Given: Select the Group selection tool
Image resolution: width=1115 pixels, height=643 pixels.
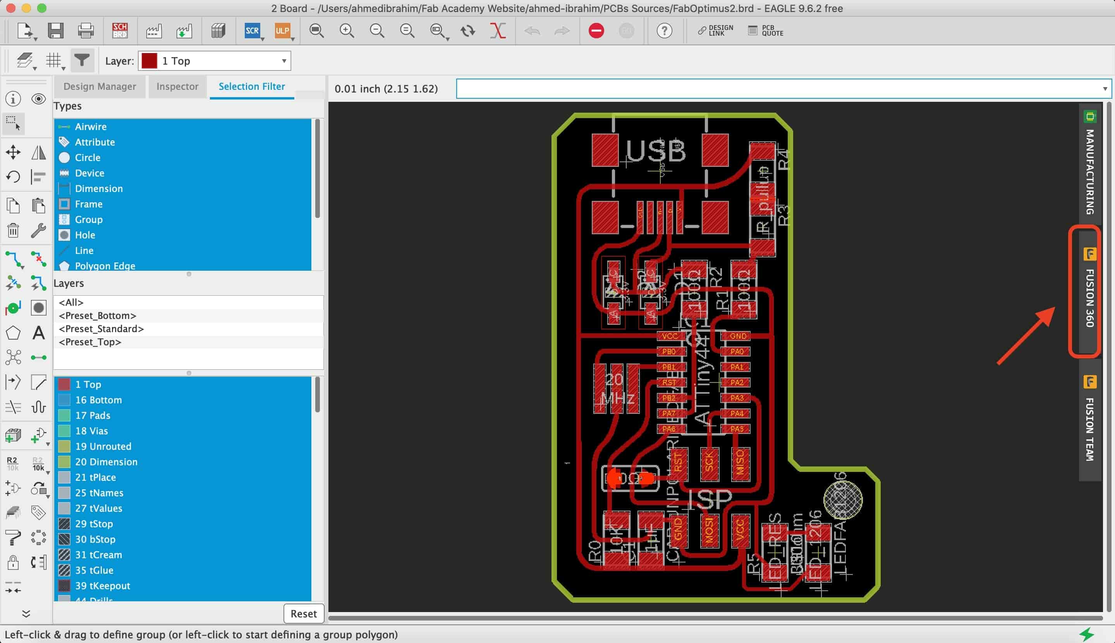Looking at the screenshot, I should point(13,123).
